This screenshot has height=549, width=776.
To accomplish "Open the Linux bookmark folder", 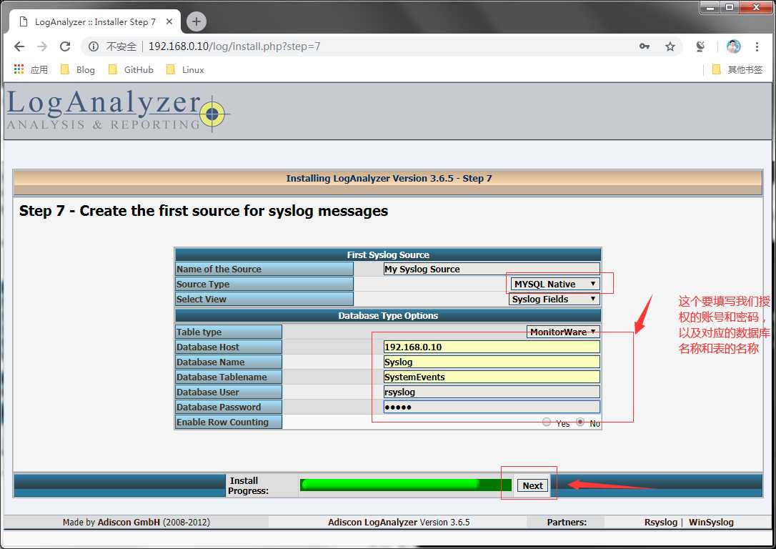I will [185, 69].
